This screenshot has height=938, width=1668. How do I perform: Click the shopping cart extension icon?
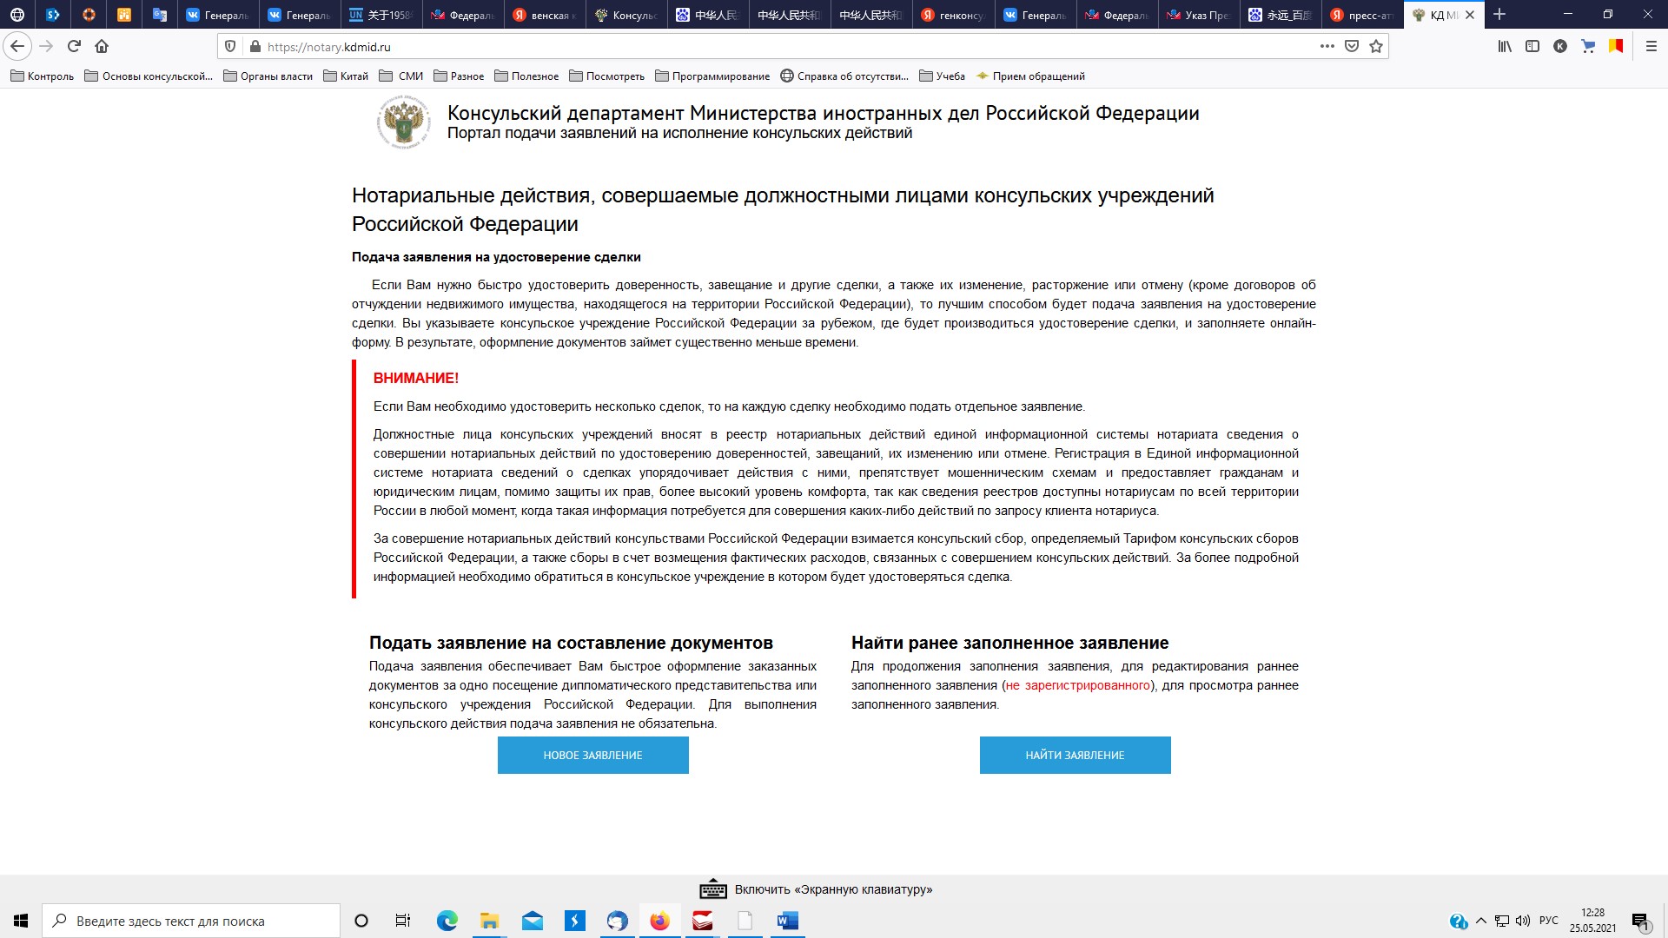pos(1588,46)
